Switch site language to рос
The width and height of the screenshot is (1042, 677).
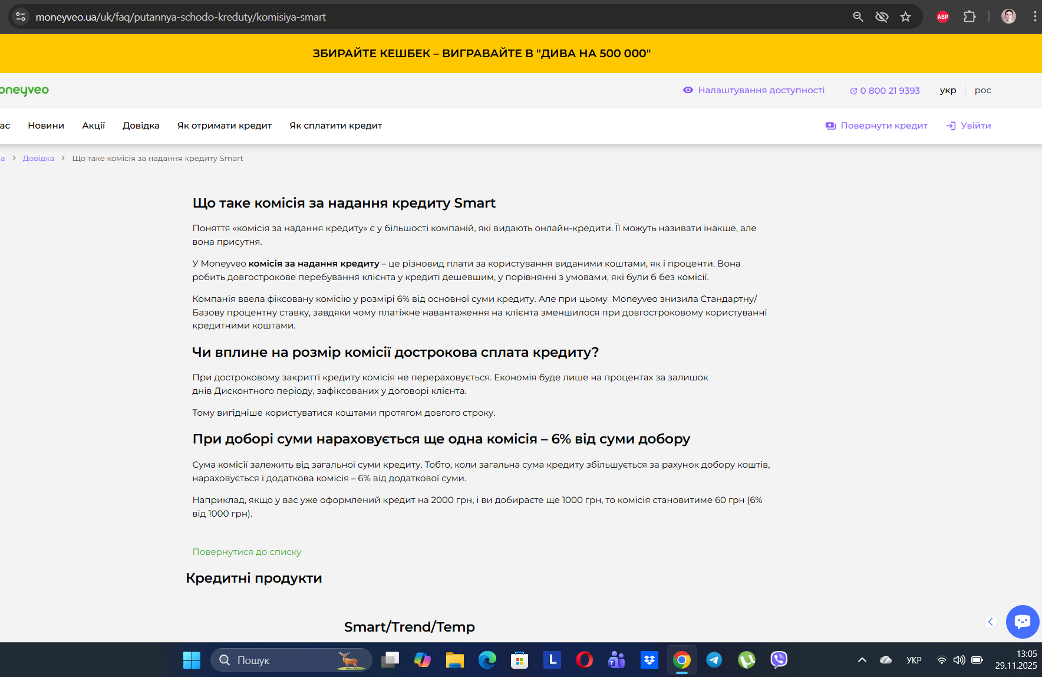[982, 90]
